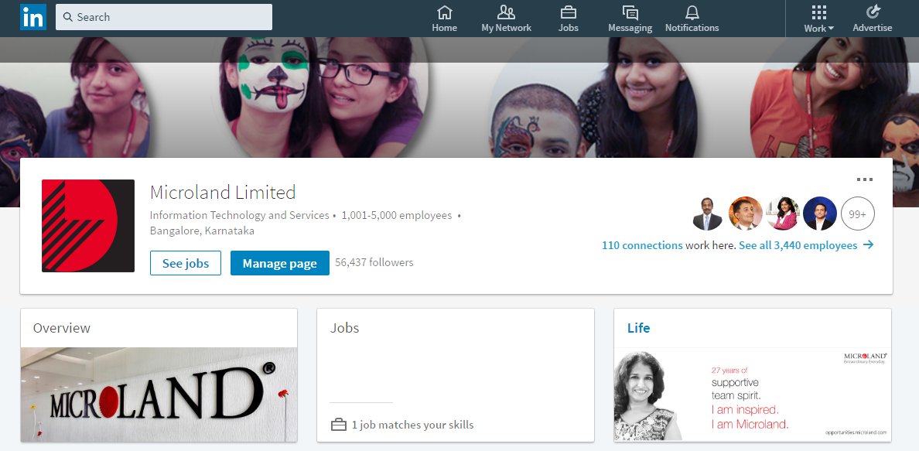Open My Network
This screenshot has height=451, width=919.
[507, 19]
